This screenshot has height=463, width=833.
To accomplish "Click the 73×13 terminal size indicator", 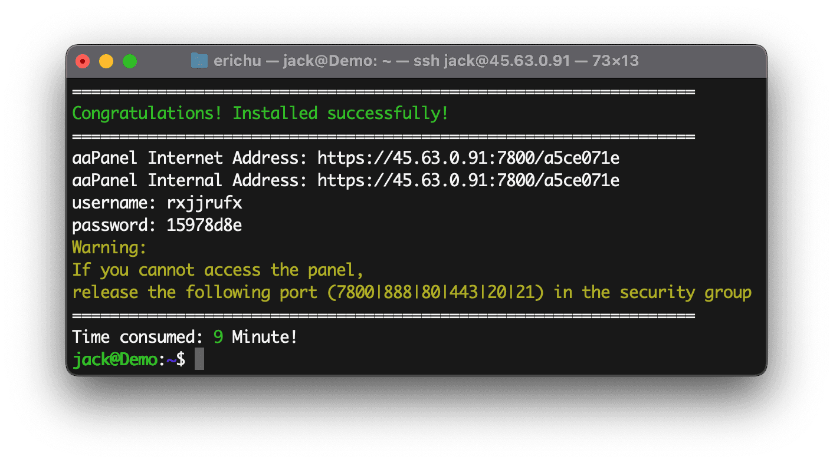I will click(615, 61).
